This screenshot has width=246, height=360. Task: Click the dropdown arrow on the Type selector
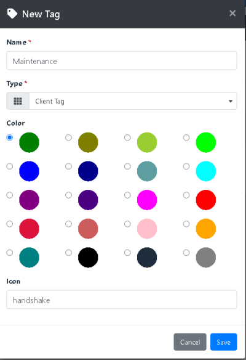pos(231,101)
